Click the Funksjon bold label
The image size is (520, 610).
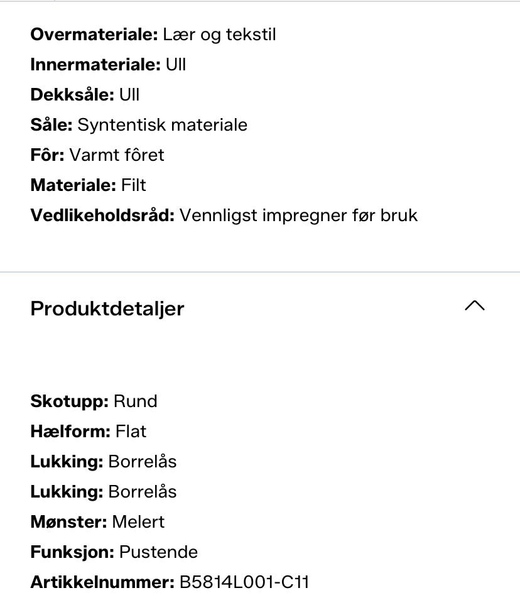tap(72, 552)
